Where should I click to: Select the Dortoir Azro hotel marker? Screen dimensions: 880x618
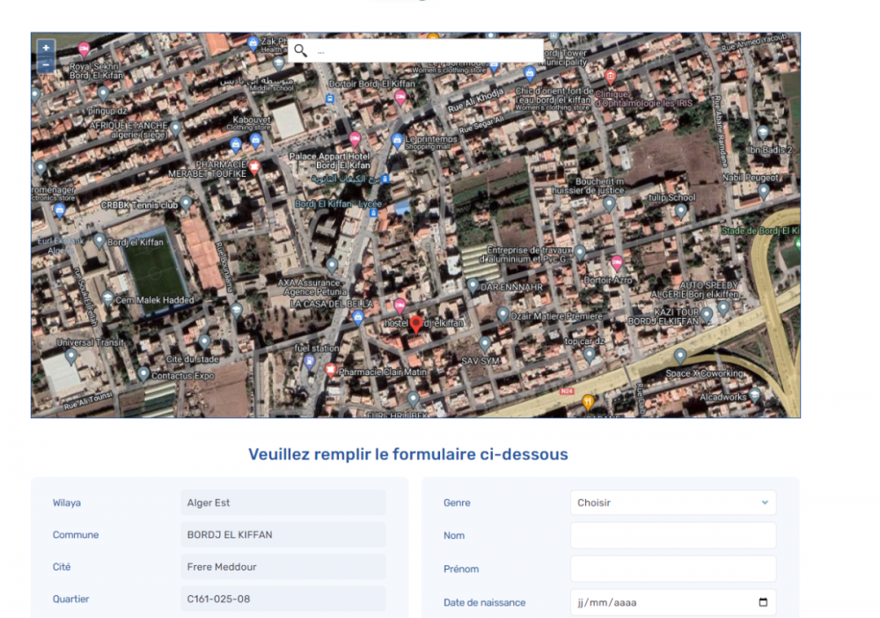click(617, 263)
